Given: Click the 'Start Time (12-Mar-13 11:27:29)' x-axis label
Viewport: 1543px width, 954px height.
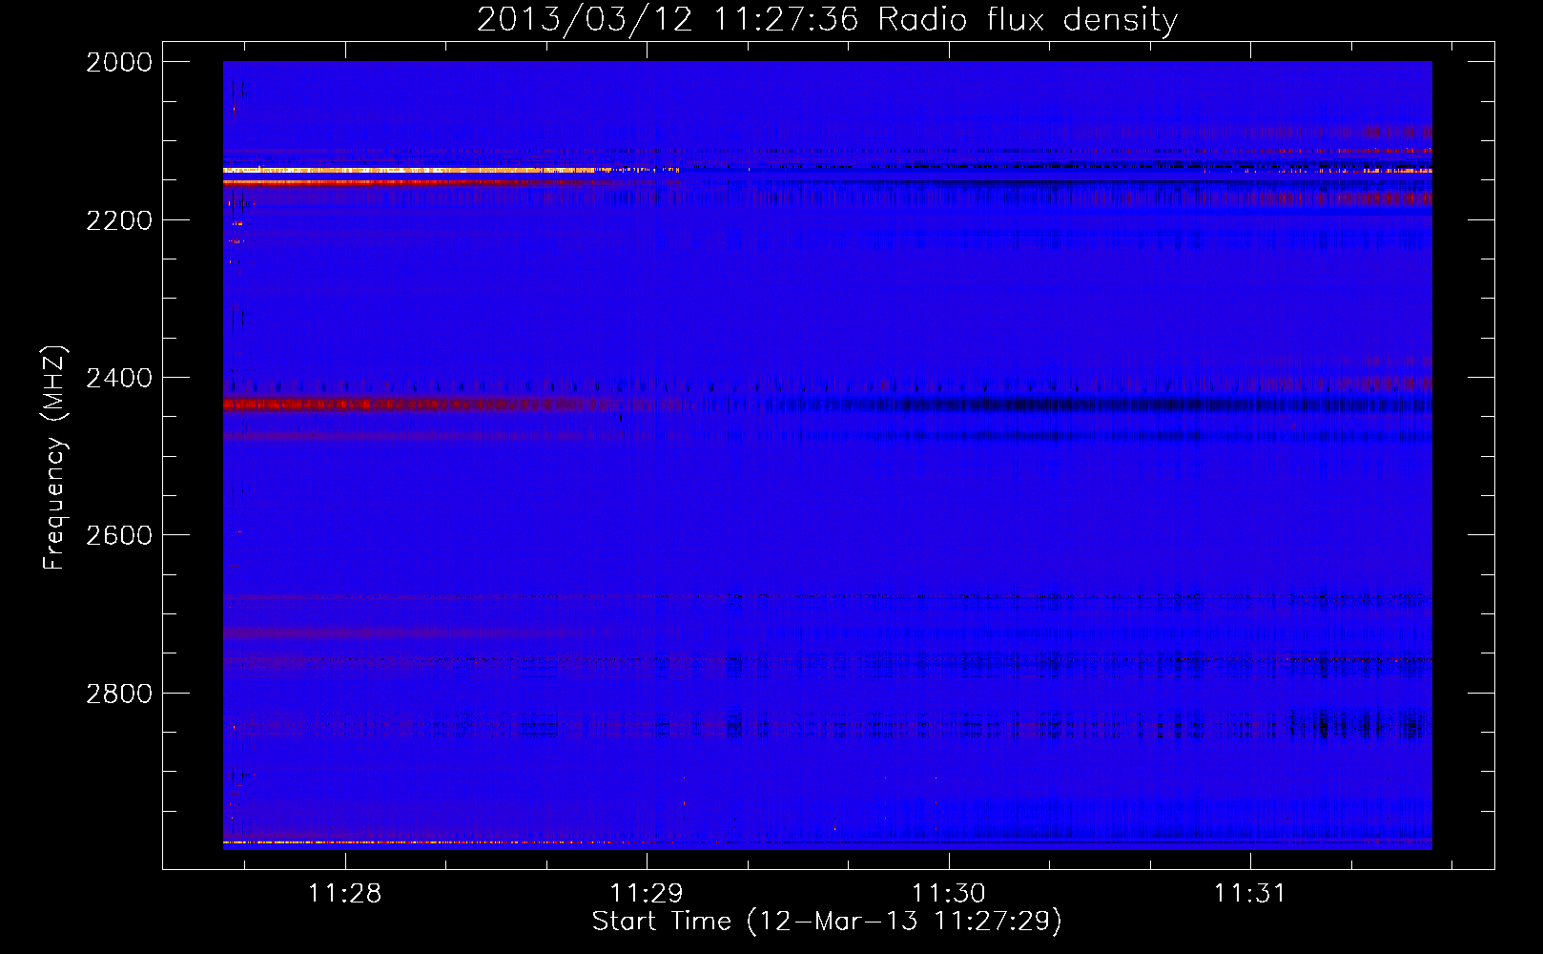Looking at the screenshot, I should tap(827, 922).
